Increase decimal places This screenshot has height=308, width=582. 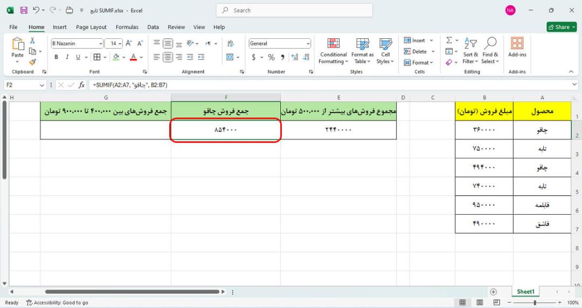point(295,57)
